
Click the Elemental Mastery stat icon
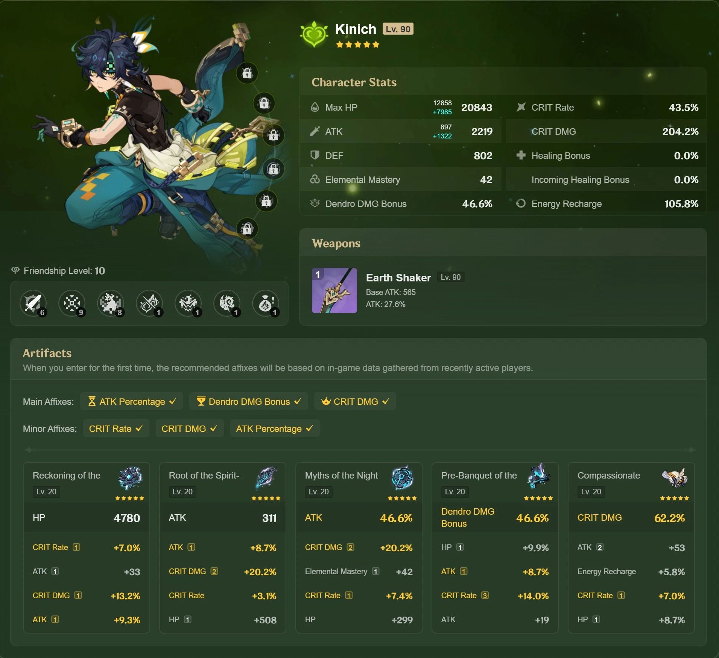click(x=315, y=179)
